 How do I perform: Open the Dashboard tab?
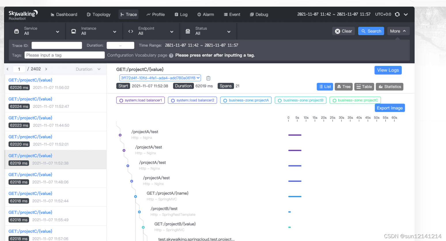[x=64, y=14]
